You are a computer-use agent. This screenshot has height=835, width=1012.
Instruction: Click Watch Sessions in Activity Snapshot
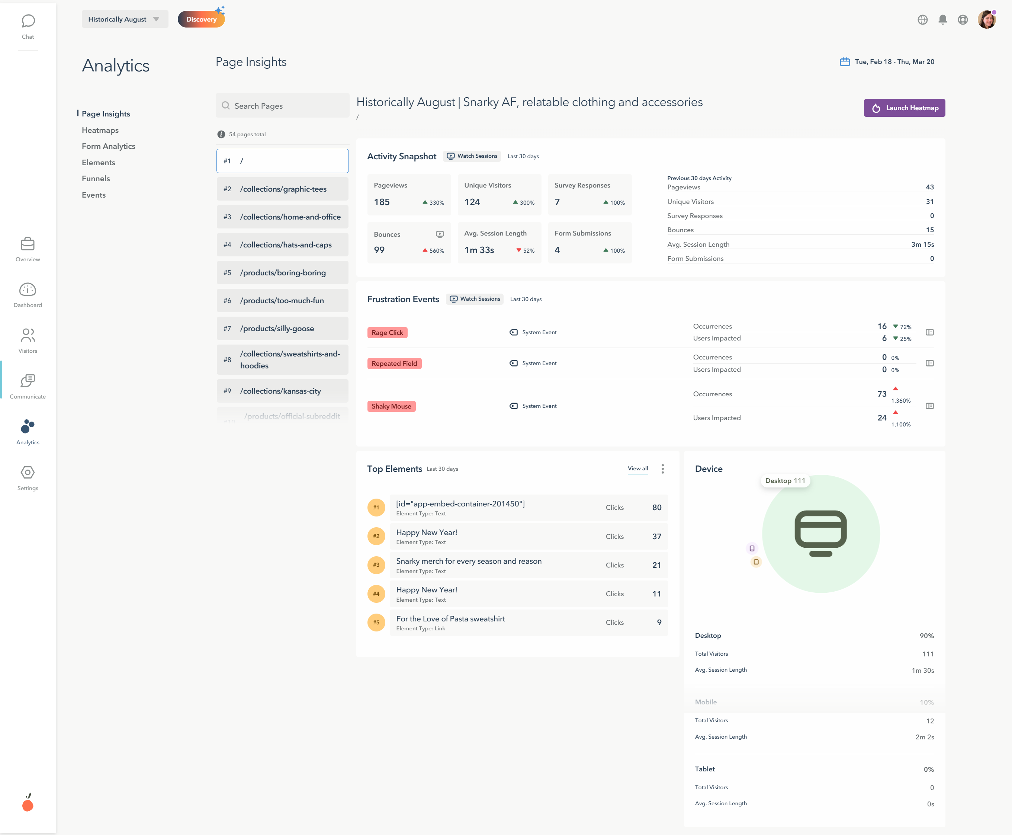click(x=472, y=156)
